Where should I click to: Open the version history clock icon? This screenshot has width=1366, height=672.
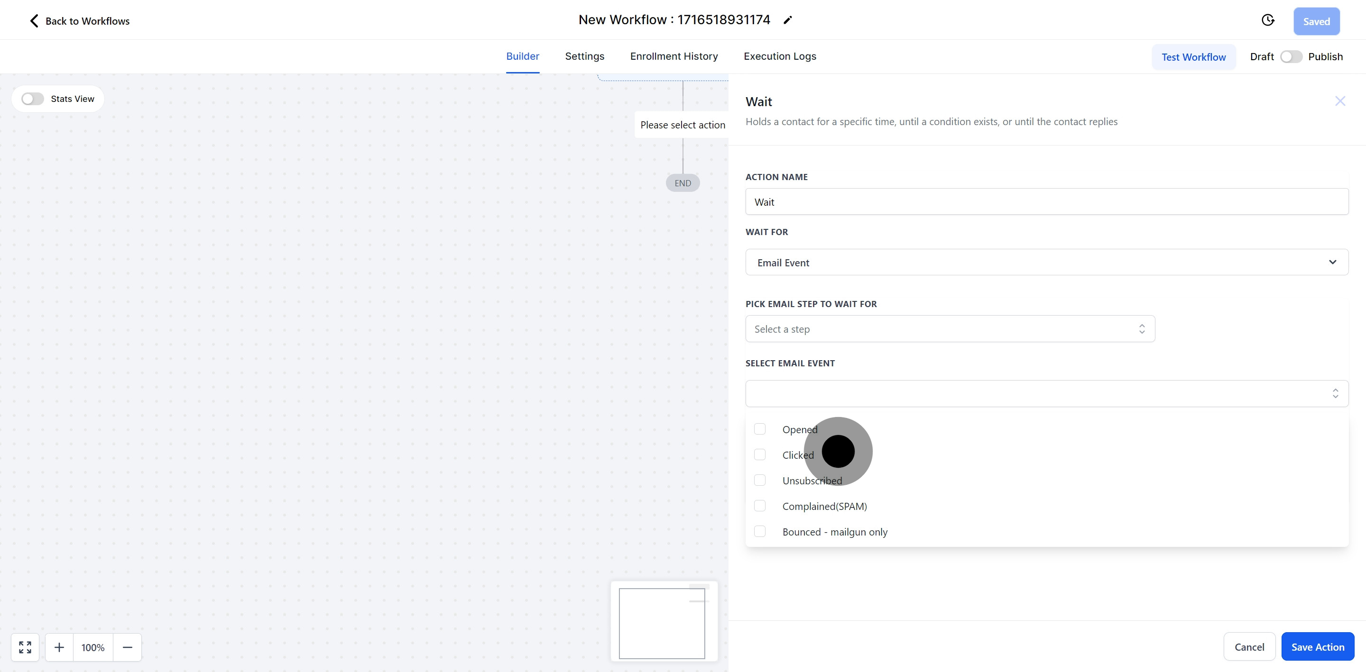(1267, 20)
